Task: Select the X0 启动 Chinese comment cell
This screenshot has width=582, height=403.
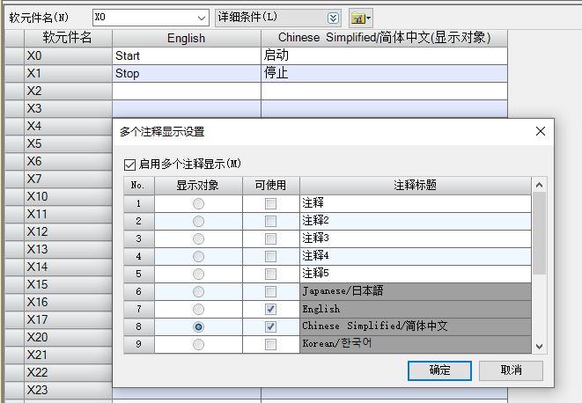Action: tap(384, 55)
